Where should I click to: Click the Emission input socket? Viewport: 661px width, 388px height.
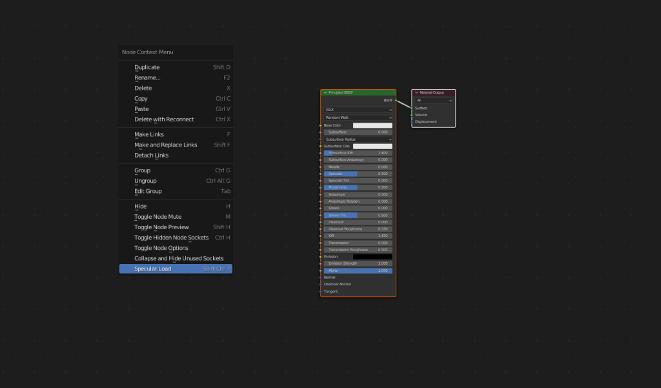tap(321, 256)
